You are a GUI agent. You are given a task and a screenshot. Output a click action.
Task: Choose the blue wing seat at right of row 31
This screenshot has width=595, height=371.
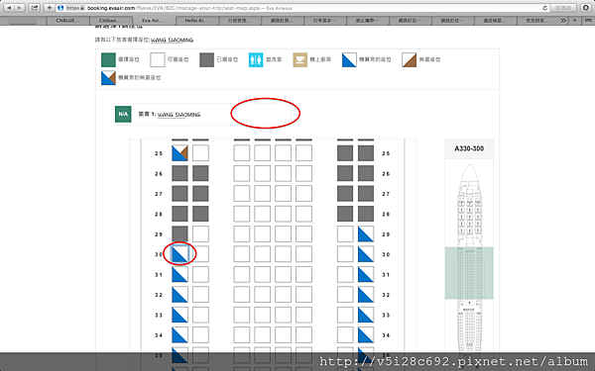[x=366, y=274]
